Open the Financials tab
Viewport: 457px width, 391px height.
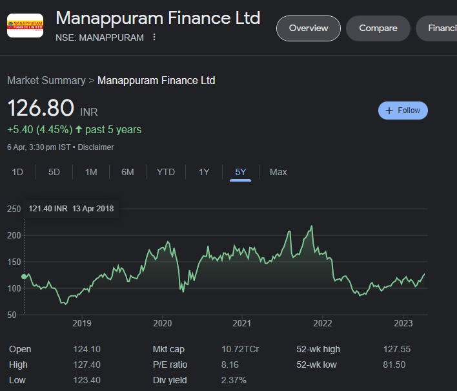pyautogui.click(x=437, y=28)
